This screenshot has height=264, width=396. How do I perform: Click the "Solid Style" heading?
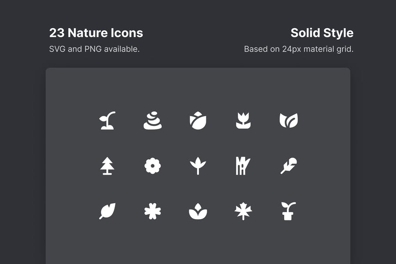click(322, 33)
